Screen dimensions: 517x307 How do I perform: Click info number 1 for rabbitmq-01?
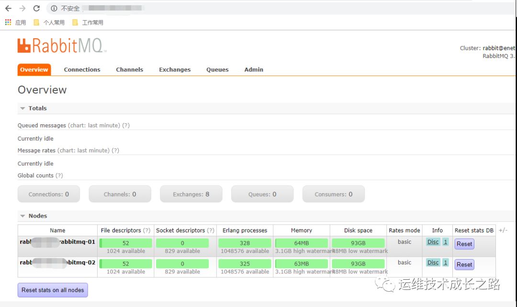tap(446, 242)
